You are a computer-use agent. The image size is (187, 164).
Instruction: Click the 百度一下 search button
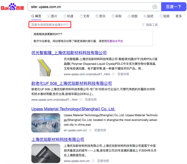[173, 7]
